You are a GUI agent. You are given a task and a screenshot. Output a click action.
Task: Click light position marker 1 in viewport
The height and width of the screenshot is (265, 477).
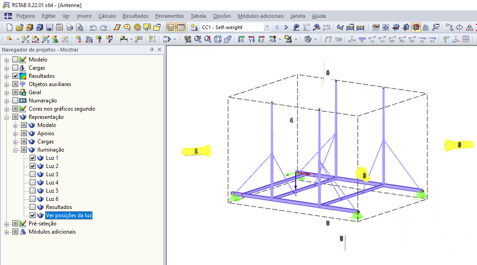coord(196,151)
